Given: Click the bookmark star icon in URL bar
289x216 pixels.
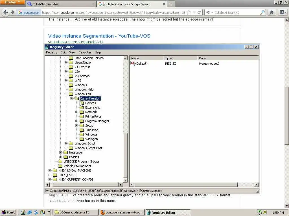Looking at the screenshot, I should (189, 12).
